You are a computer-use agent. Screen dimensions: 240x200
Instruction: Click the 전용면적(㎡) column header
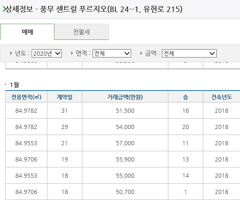point(26,97)
